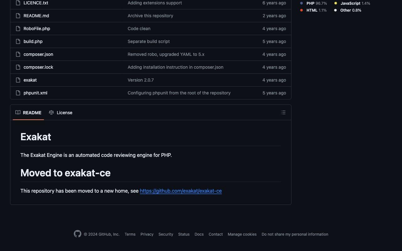Open the LICENCE.txt file

[x=36, y=3]
